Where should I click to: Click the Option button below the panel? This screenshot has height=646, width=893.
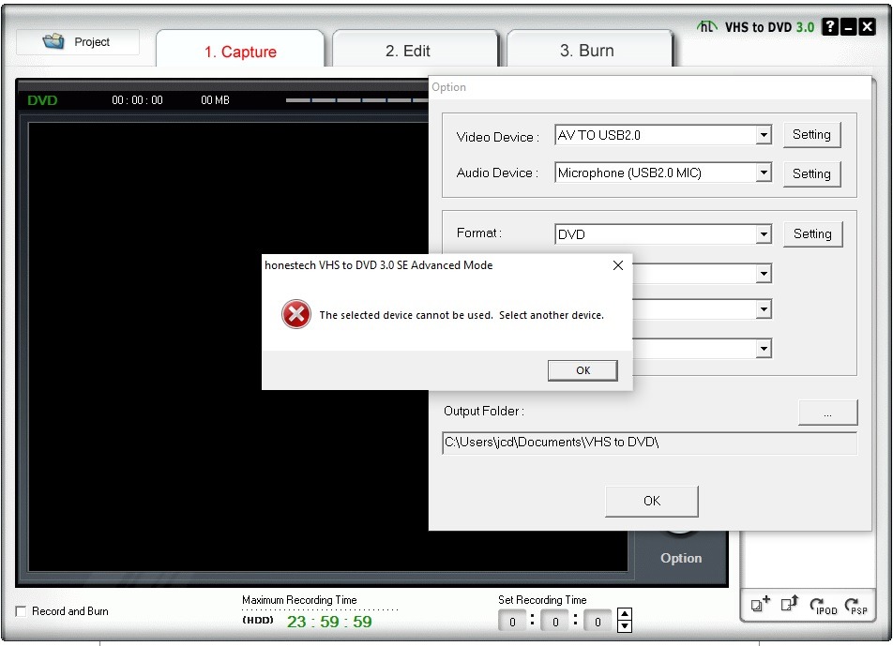(681, 558)
